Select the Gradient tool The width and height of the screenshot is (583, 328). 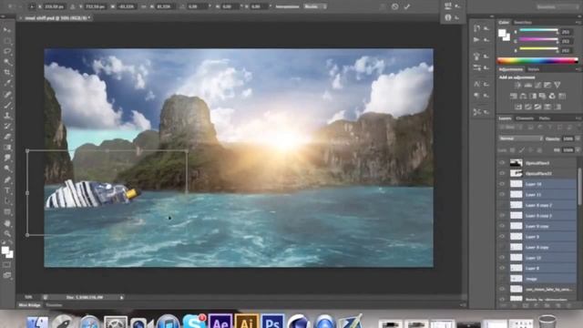(7, 148)
